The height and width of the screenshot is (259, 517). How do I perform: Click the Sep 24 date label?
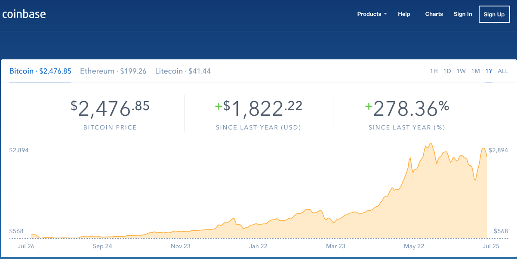[102, 246]
